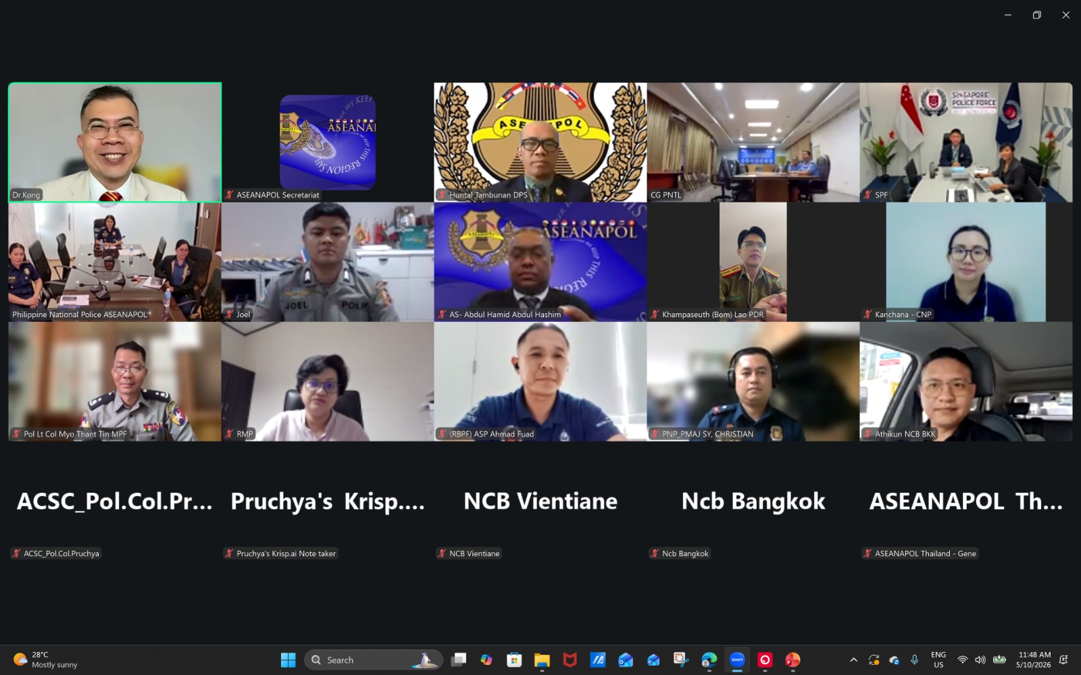Open McAfee from the taskbar
This screenshot has height=675, width=1081.
(x=570, y=660)
